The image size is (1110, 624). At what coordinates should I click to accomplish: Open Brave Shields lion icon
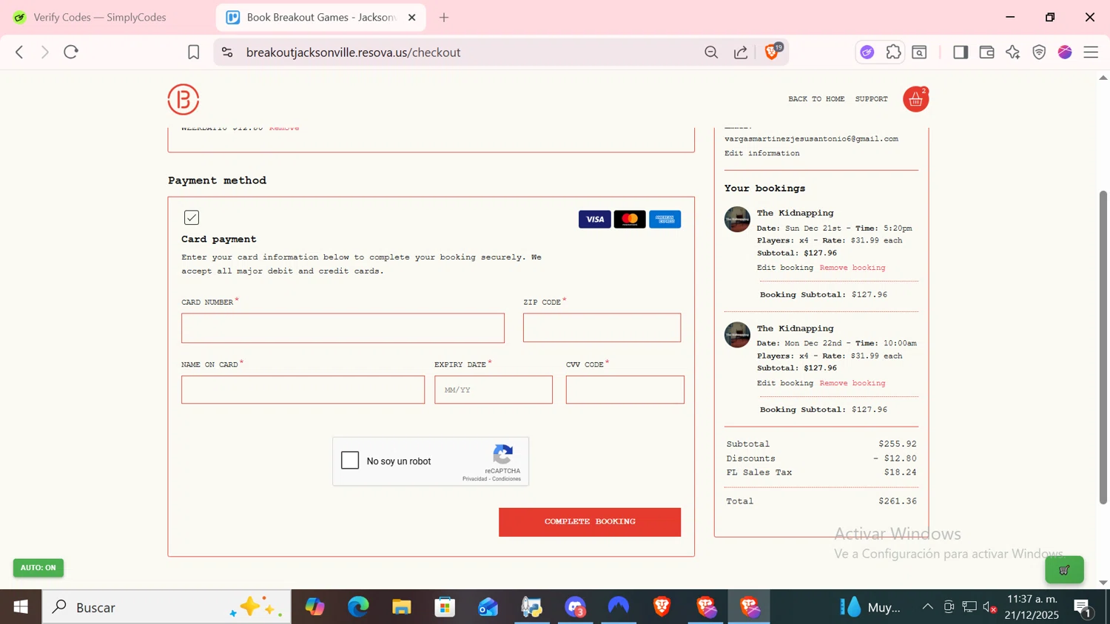(x=772, y=52)
